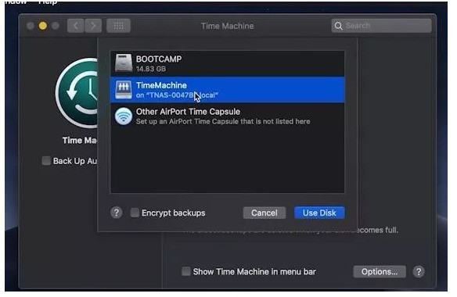The image size is (457, 297).
Task: Focus the Search field
Action: coord(381,26)
